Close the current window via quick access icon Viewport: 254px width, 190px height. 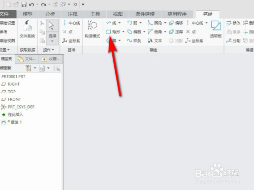(75, 5)
